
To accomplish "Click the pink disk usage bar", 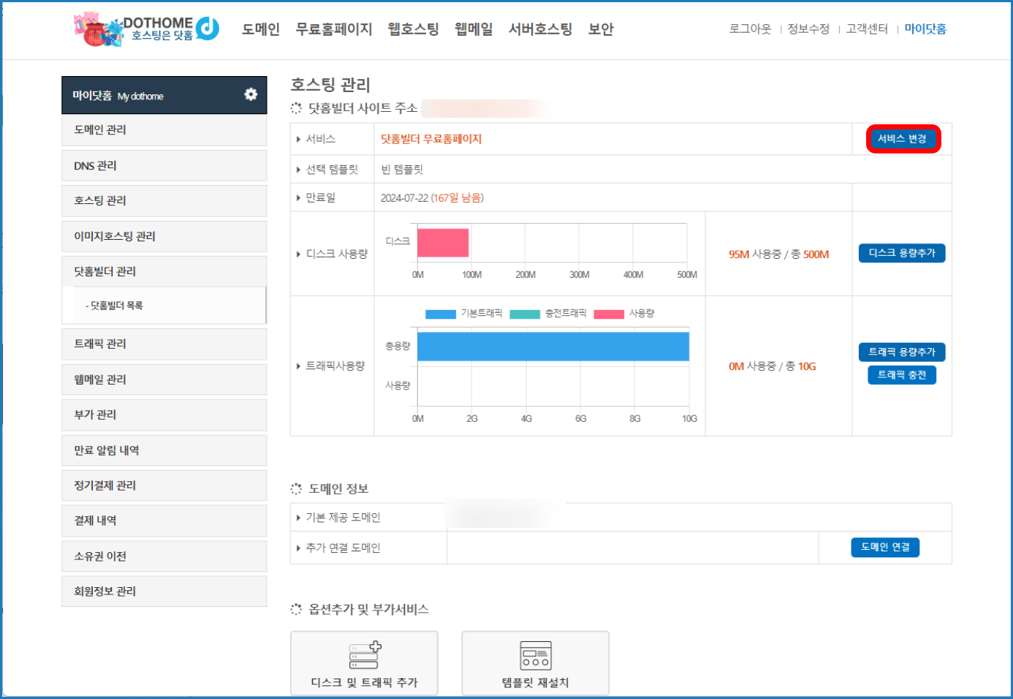I will pos(443,243).
